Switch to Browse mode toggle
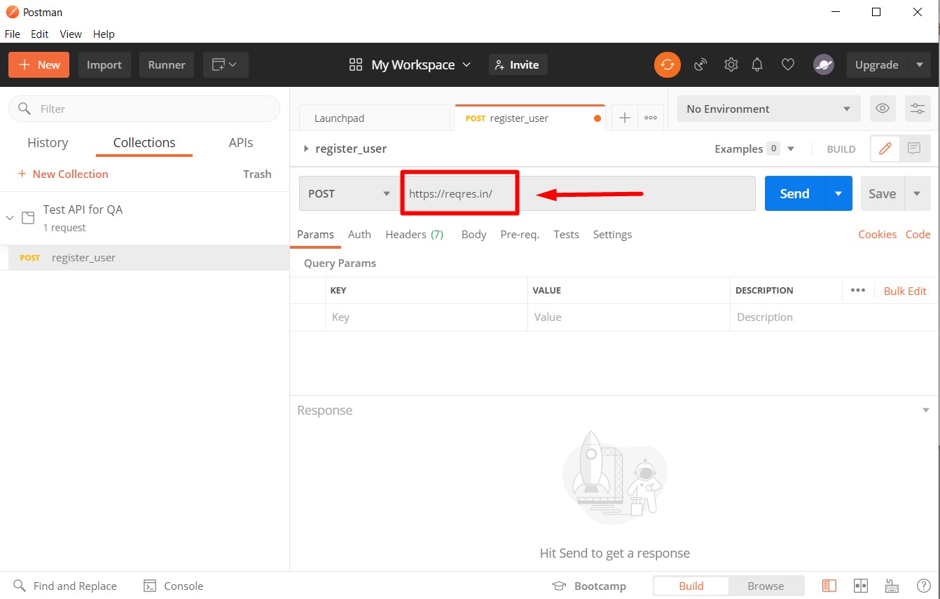 pos(765,586)
